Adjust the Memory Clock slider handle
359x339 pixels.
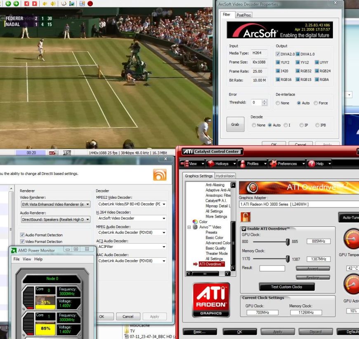288,259
